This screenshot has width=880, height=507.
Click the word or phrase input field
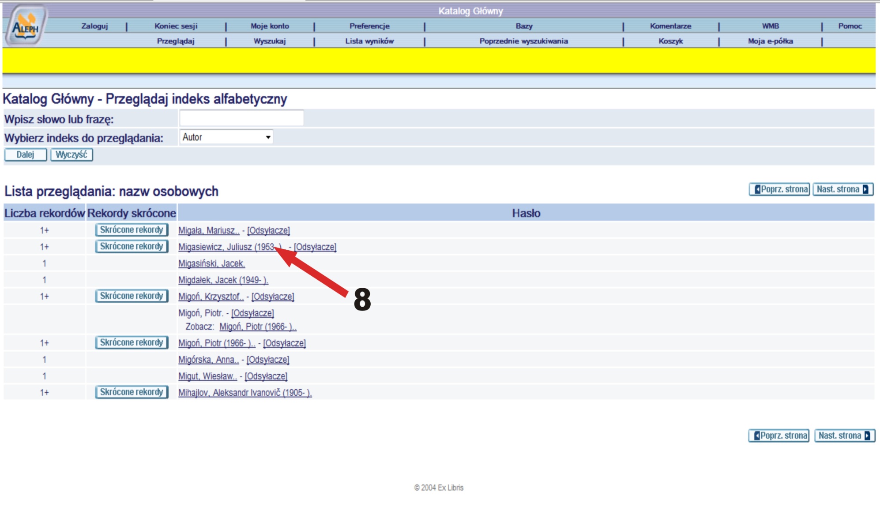tap(241, 118)
